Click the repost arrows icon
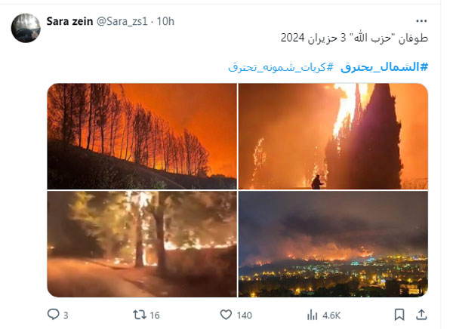This screenshot has width=453, height=329. (x=139, y=315)
